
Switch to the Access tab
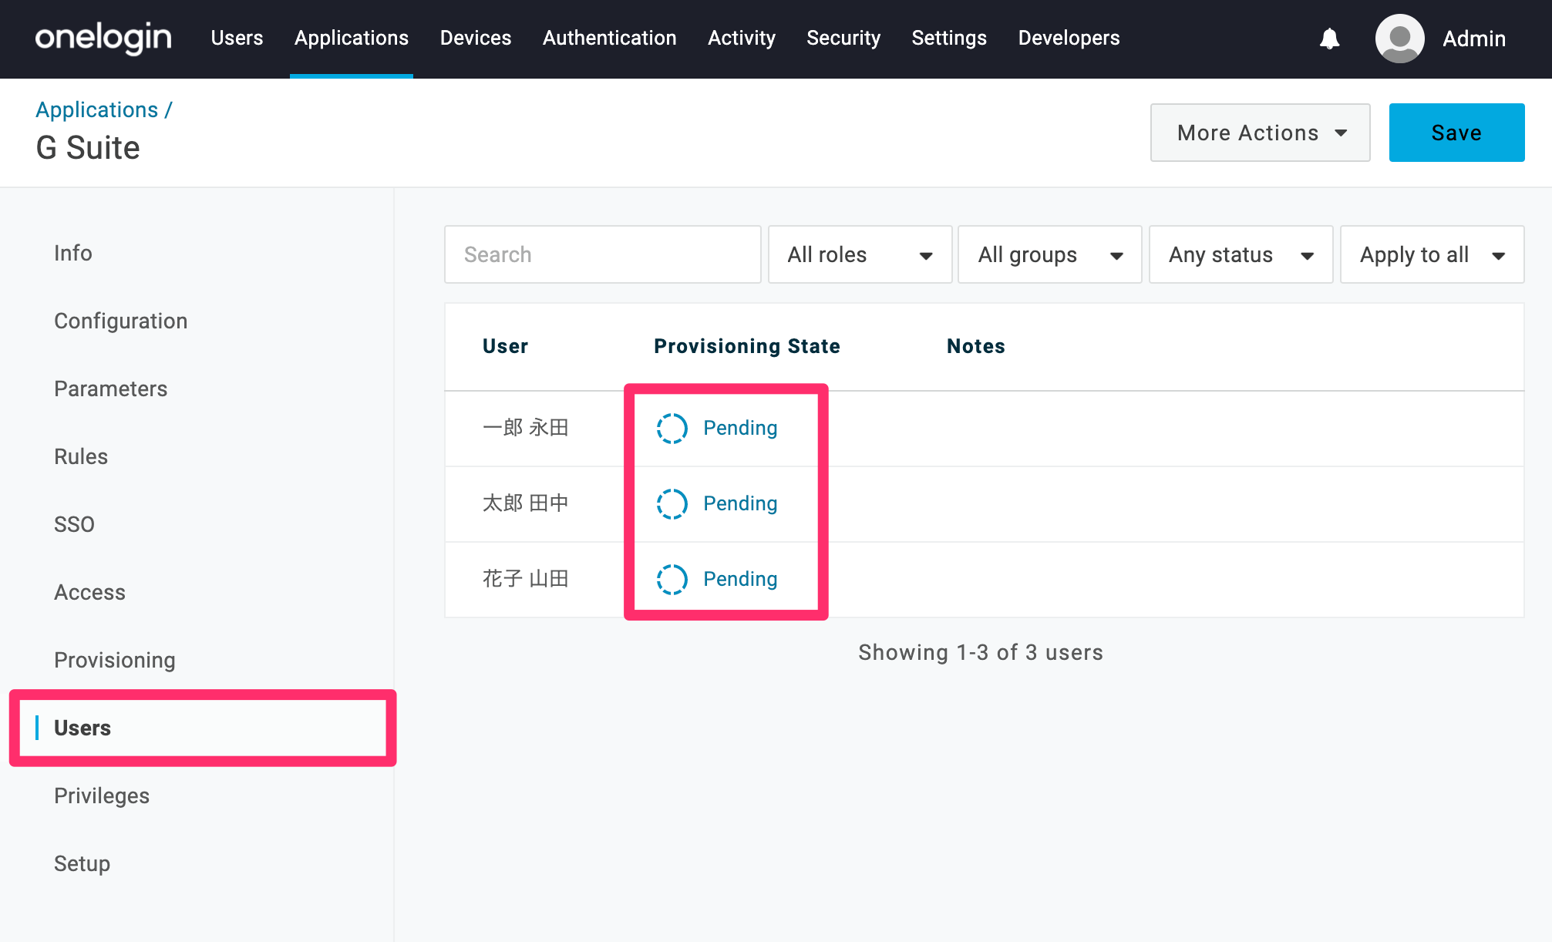90,592
